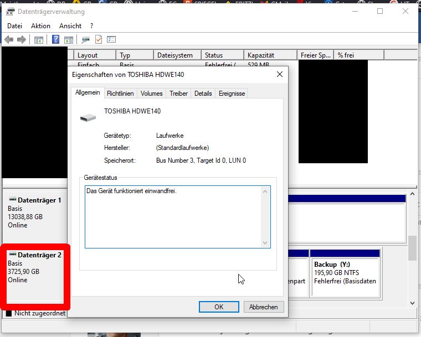
Task: Click the Back arrow toolbar icon
Action: coord(9,40)
